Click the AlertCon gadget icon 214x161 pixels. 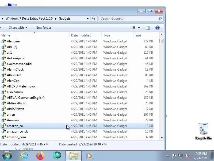4,81
